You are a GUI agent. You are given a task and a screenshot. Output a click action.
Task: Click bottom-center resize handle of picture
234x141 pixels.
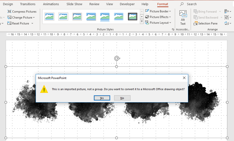click(116, 138)
